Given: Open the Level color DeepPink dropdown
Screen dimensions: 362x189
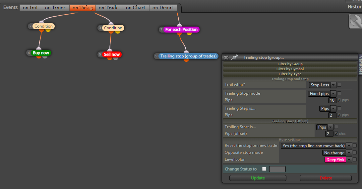Looking at the screenshot, I should [338, 160].
